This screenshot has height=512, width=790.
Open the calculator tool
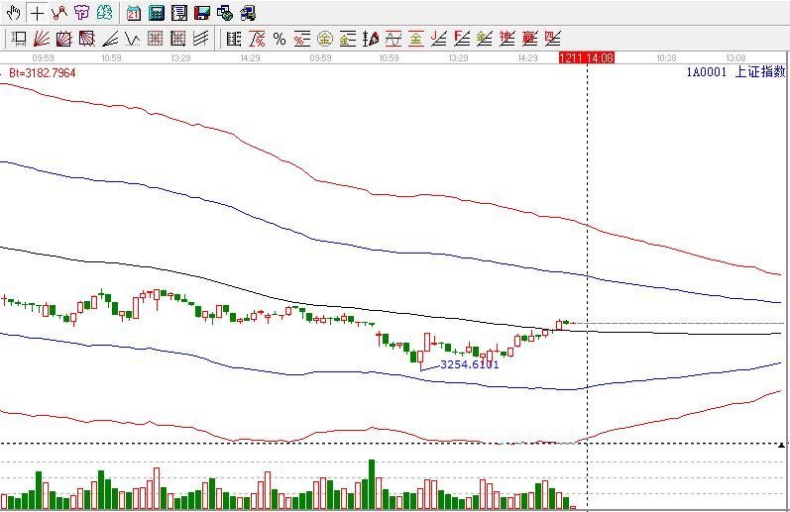tap(157, 13)
